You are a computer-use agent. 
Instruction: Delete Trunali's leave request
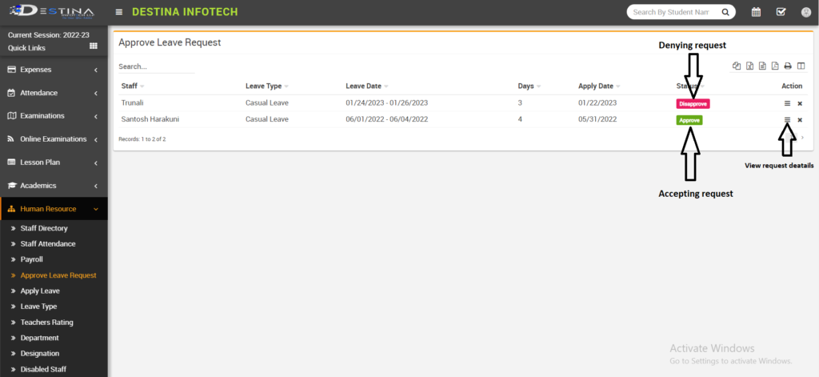point(800,103)
